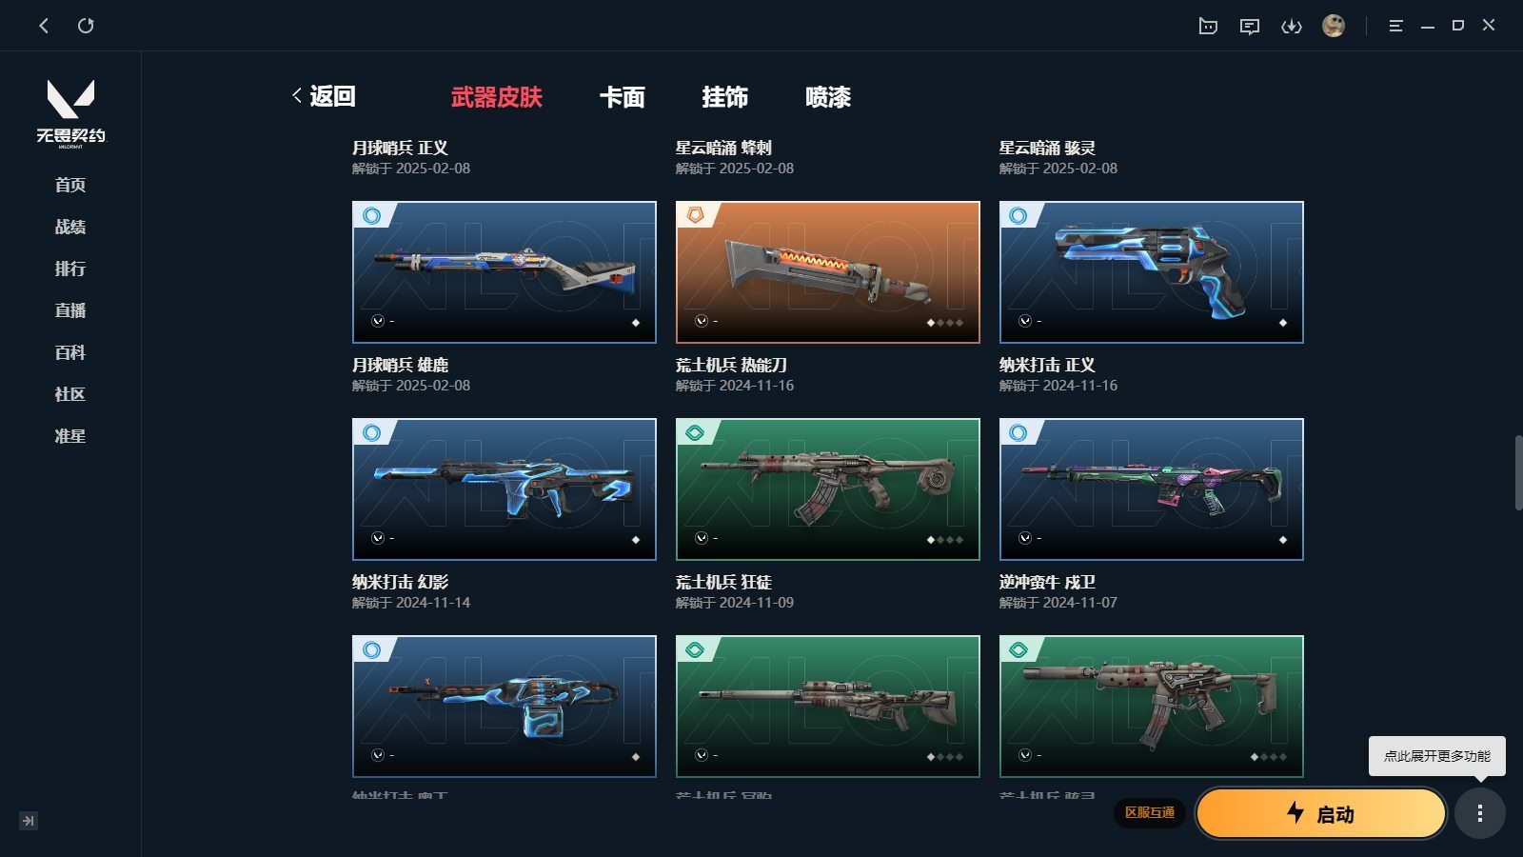Click the vertical scrollbar thumb
The width and height of the screenshot is (1523, 857).
pyautogui.click(x=1518, y=473)
